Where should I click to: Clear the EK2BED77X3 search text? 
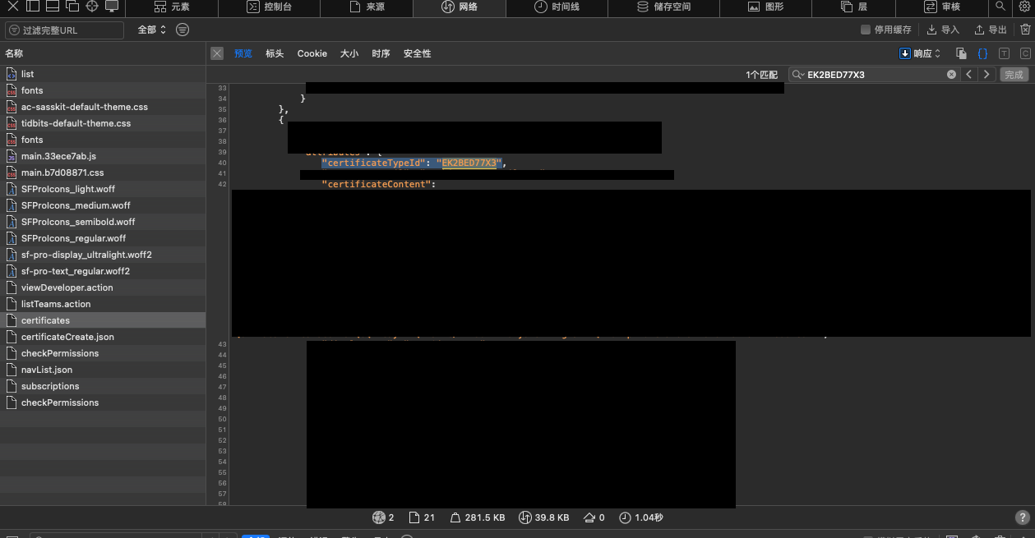click(x=951, y=74)
